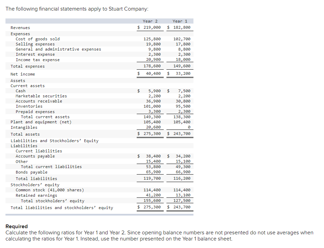Select Year 1 accounts receivable 30,800
This screenshot has width=324, height=248.
pos(183,101)
